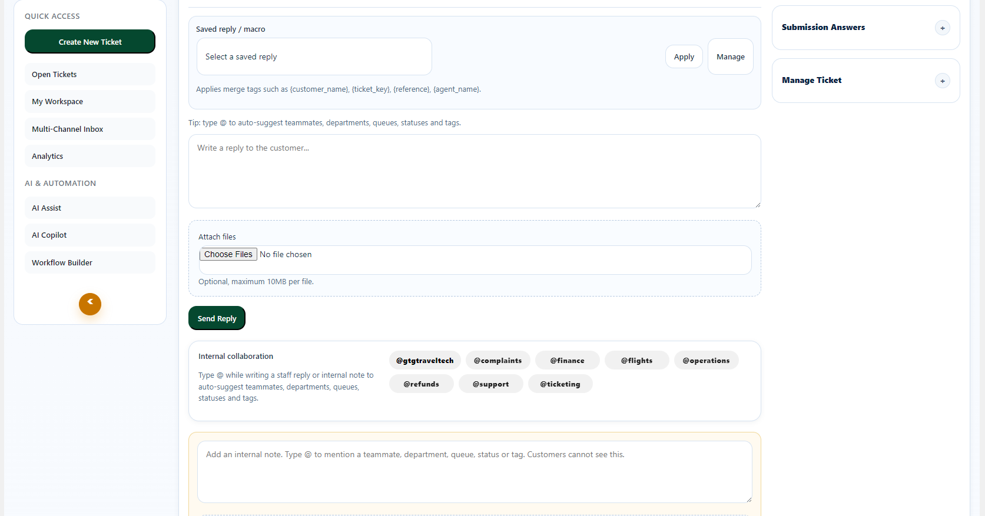Expand the Submission Answers panel
The image size is (985, 516).
pos(942,28)
